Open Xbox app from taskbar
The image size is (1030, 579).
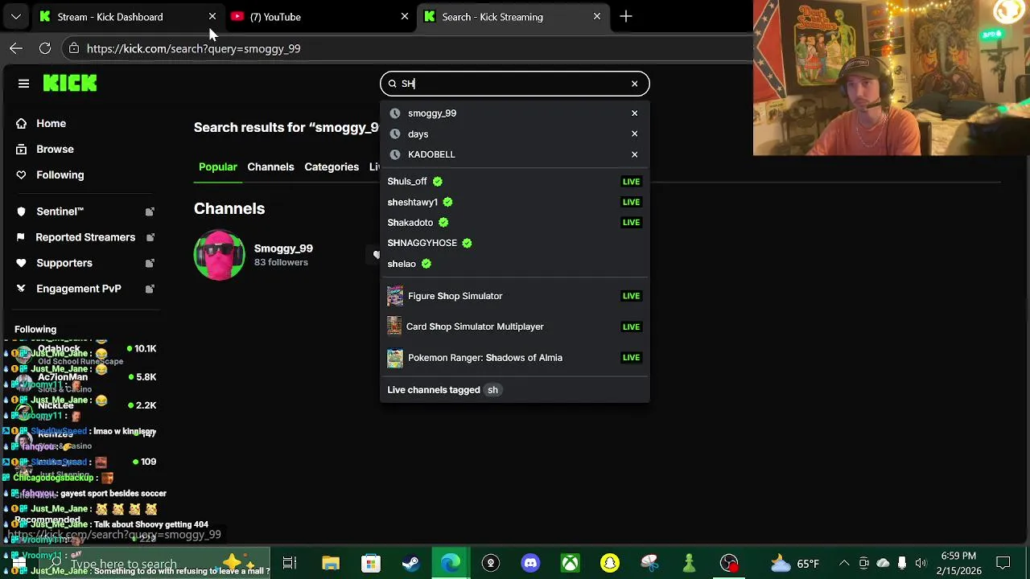click(570, 563)
